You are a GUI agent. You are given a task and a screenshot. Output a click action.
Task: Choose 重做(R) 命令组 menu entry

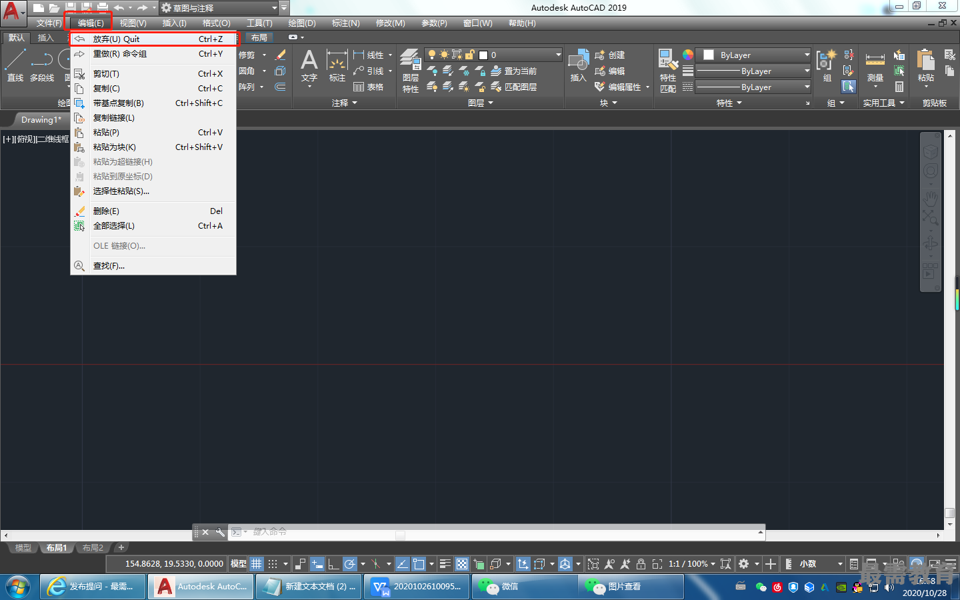(153, 54)
